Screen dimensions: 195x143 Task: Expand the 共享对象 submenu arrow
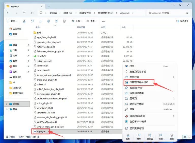tap(174, 77)
